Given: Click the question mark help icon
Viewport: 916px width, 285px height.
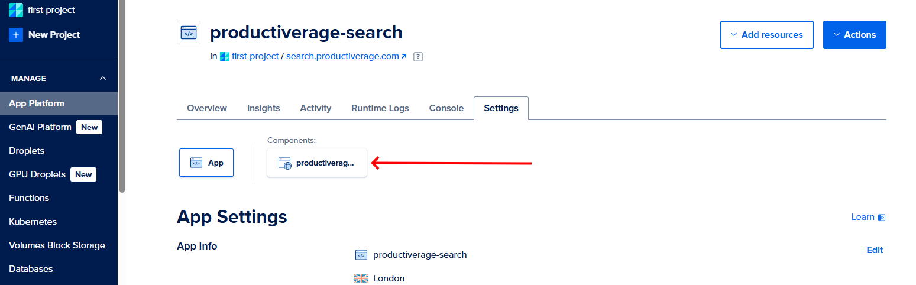Looking at the screenshot, I should pos(418,57).
